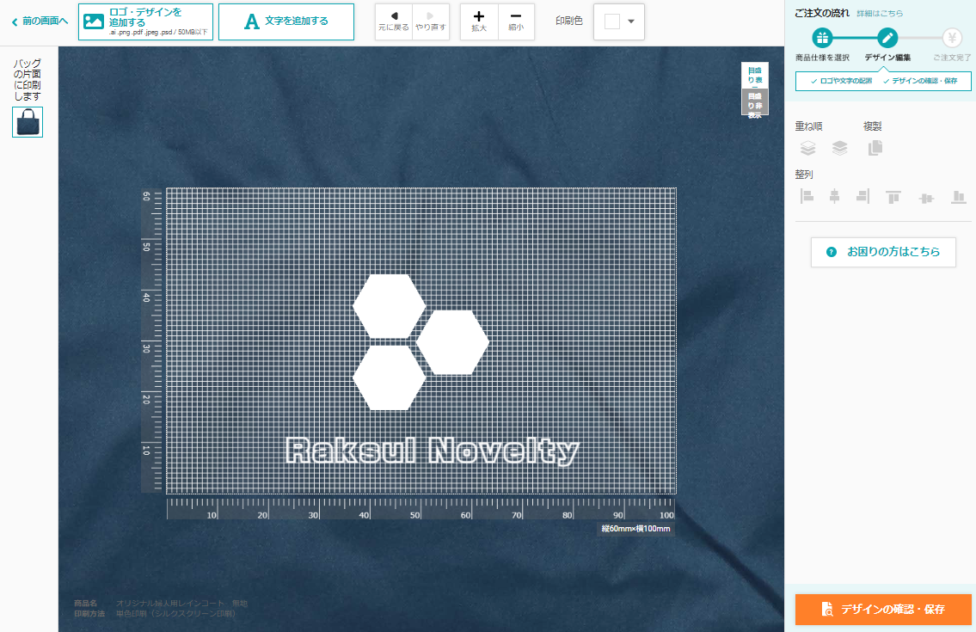Click the pencil icon for デザイン編集 step
Screen dimensions: 976x632
click(887, 38)
